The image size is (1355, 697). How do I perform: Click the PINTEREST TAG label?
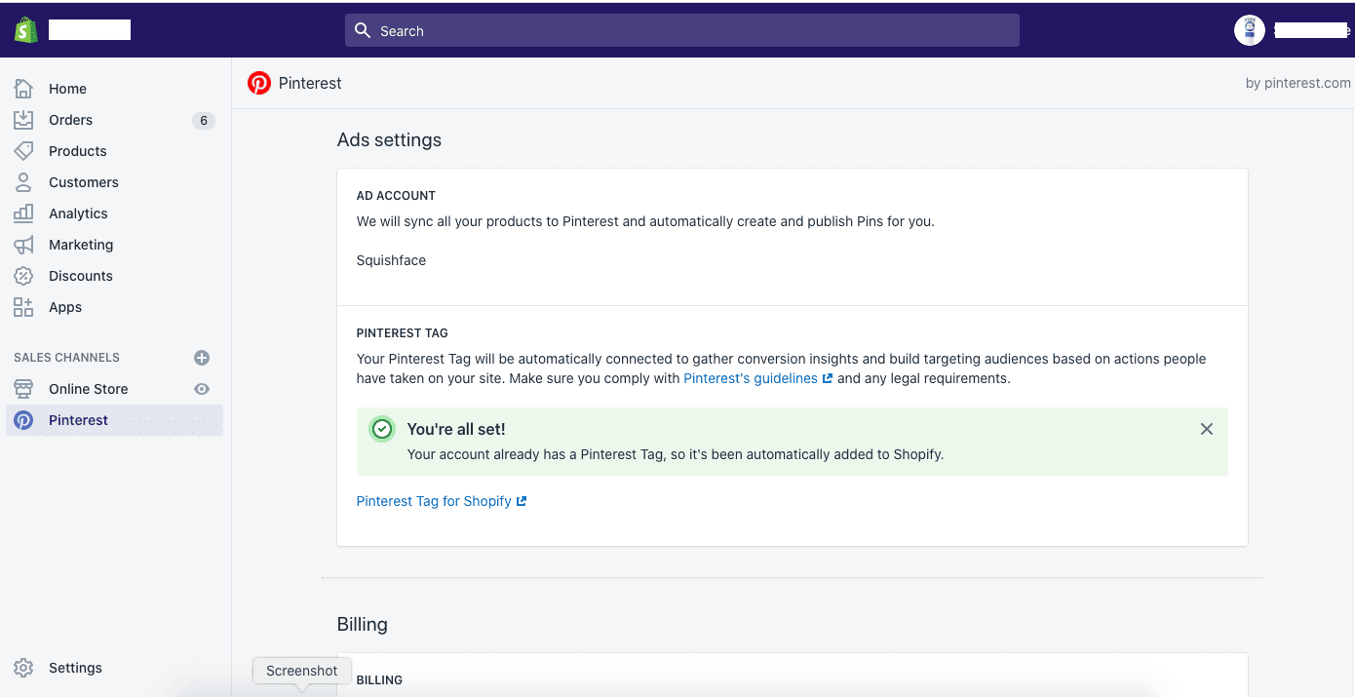(403, 333)
